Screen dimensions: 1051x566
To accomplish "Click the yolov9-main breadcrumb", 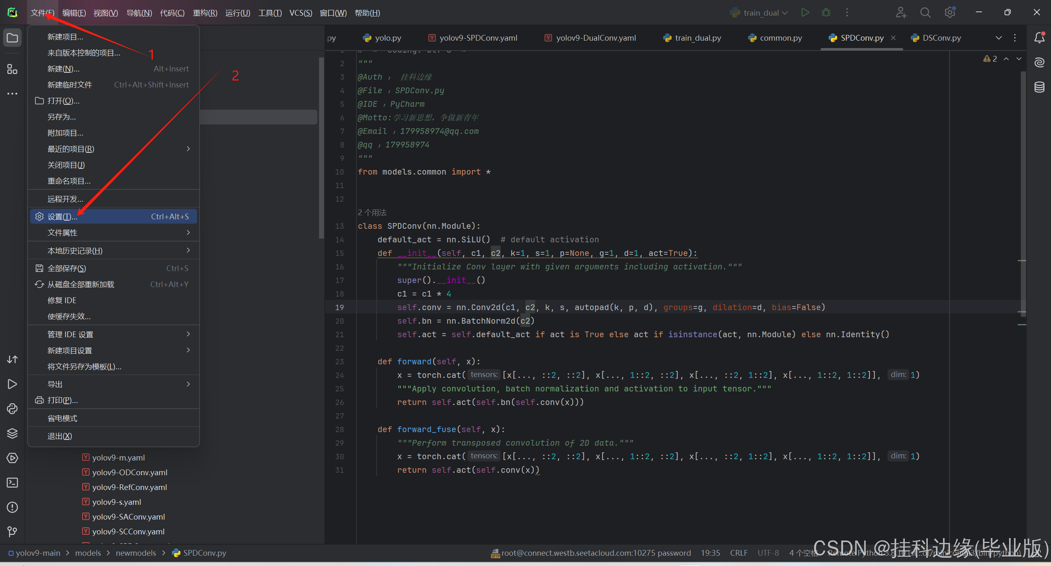I will tap(34, 553).
